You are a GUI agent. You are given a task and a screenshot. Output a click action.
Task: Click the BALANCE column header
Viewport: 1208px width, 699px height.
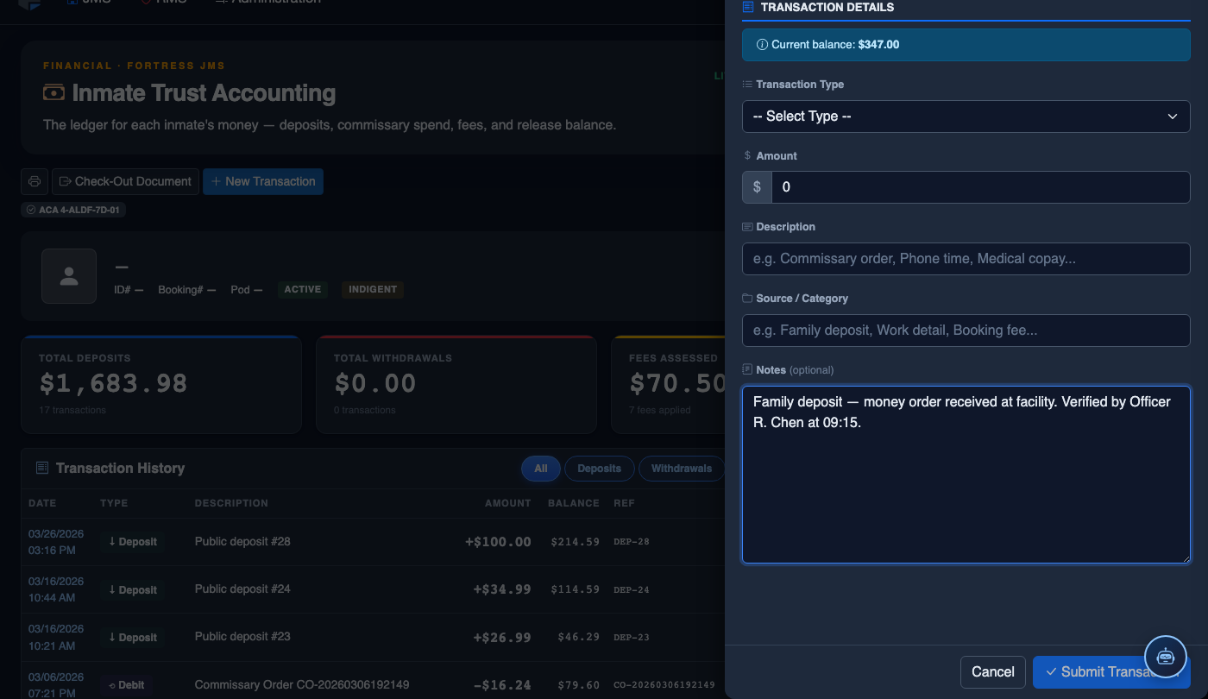click(x=574, y=503)
